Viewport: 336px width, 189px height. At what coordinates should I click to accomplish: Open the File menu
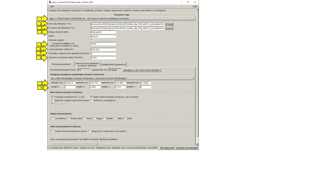tap(52, 7)
